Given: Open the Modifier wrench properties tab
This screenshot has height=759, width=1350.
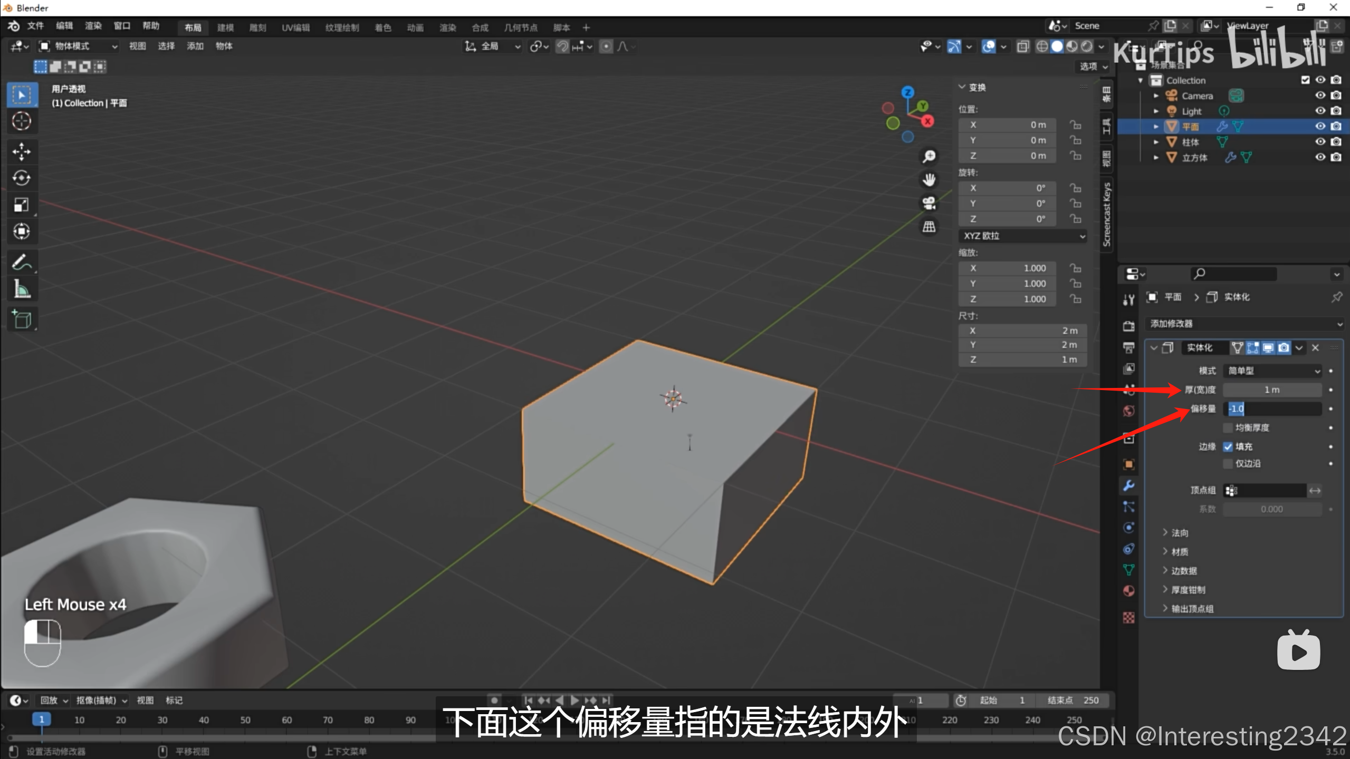Looking at the screenshot, I should [x=1128, y=485].
